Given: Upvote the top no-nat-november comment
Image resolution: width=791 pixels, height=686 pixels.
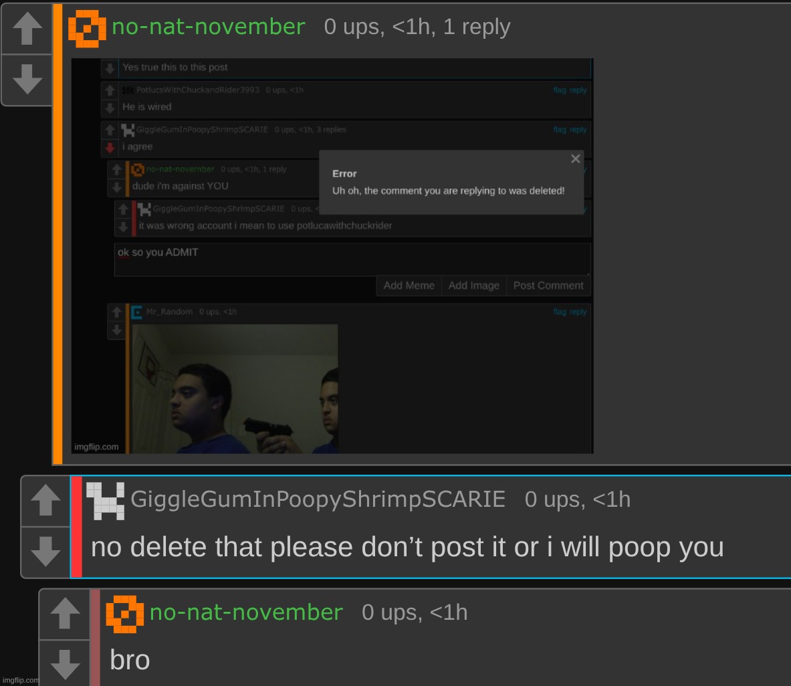Looking at the screenshot, I should (27, 28).
